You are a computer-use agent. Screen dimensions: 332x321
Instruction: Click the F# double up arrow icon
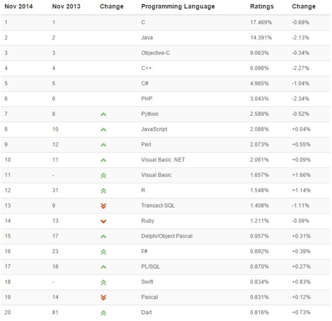point(103,252)
